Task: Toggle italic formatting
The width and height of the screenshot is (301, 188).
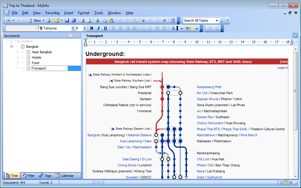Action: [99, 28]
